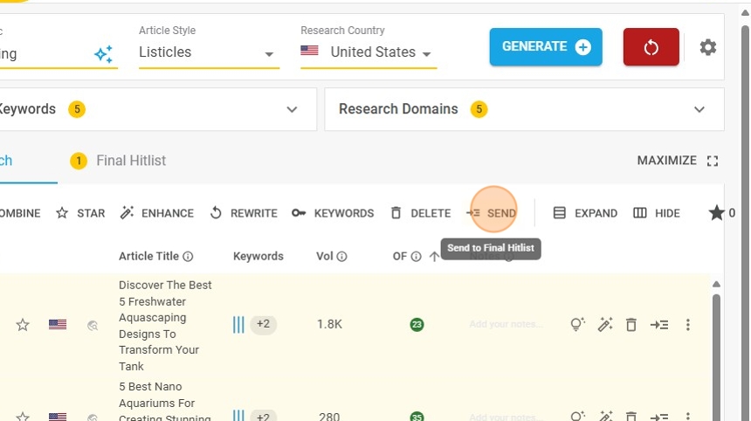Send first article to hitlist arrow icon
The width and height of the screenshot is (751, 421).
tap(659, 325)
